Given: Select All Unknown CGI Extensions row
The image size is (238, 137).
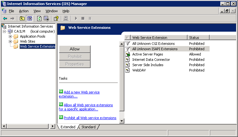Looking at the screenshot, I should click(167, 44).
